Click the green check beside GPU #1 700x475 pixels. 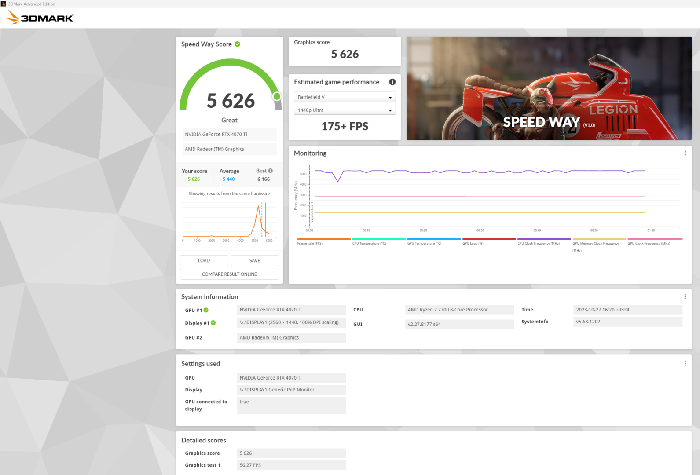pos(206,310)
